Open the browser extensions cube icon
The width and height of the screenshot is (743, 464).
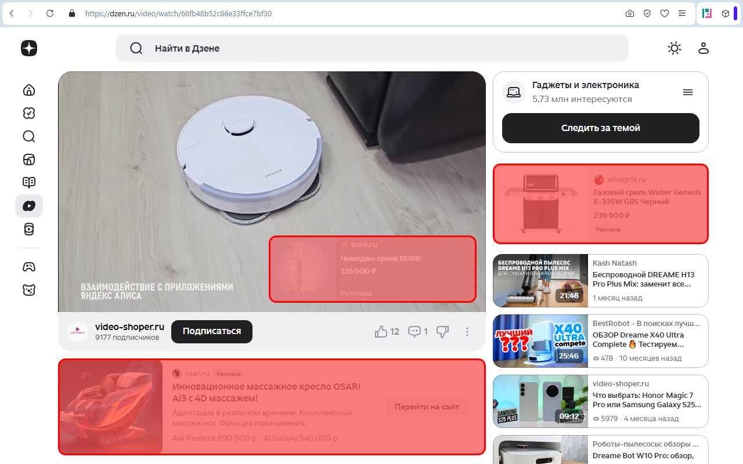(x=725, y=13)
